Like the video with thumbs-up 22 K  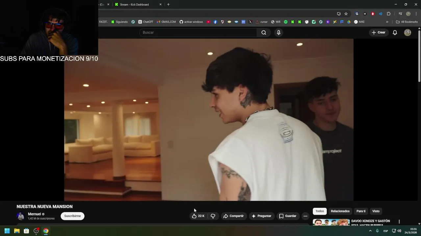pos(198,216)
